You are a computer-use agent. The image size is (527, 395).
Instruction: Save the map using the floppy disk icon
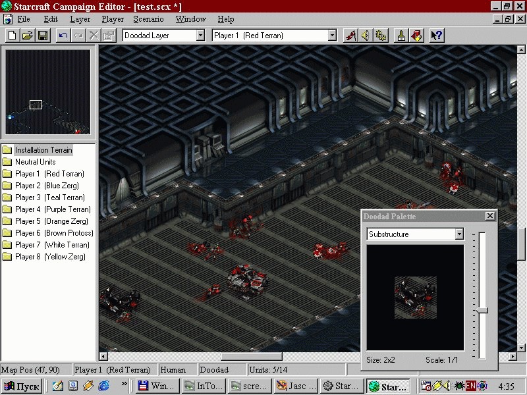(43, 36)
